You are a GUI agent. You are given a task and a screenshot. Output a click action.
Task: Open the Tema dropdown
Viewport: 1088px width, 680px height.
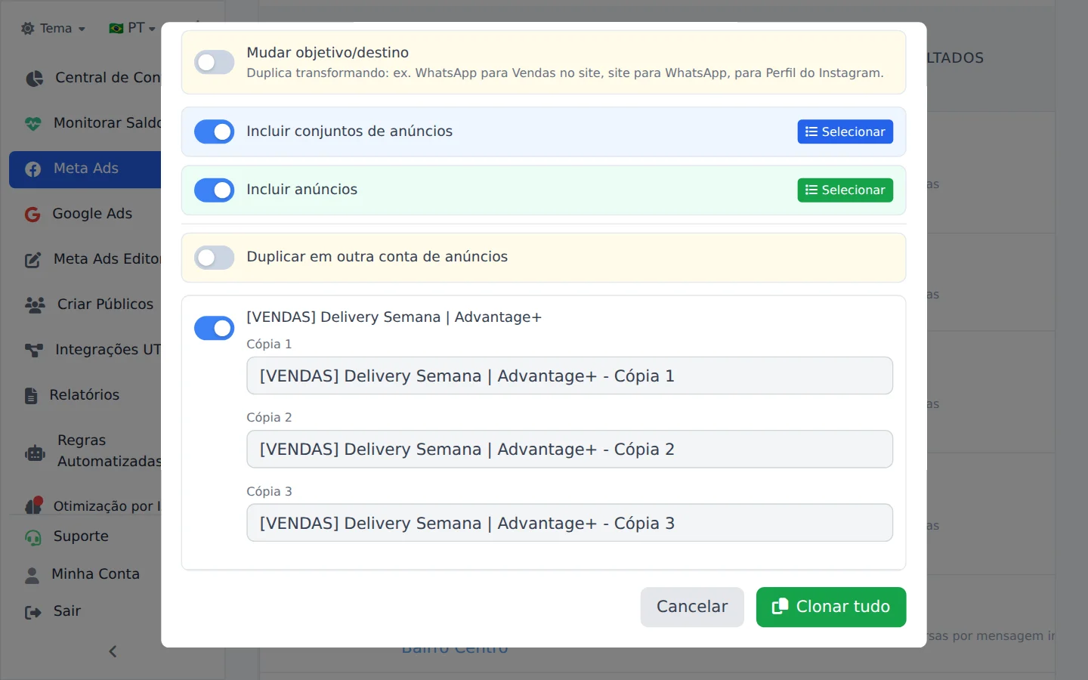(x=54, y=29)
